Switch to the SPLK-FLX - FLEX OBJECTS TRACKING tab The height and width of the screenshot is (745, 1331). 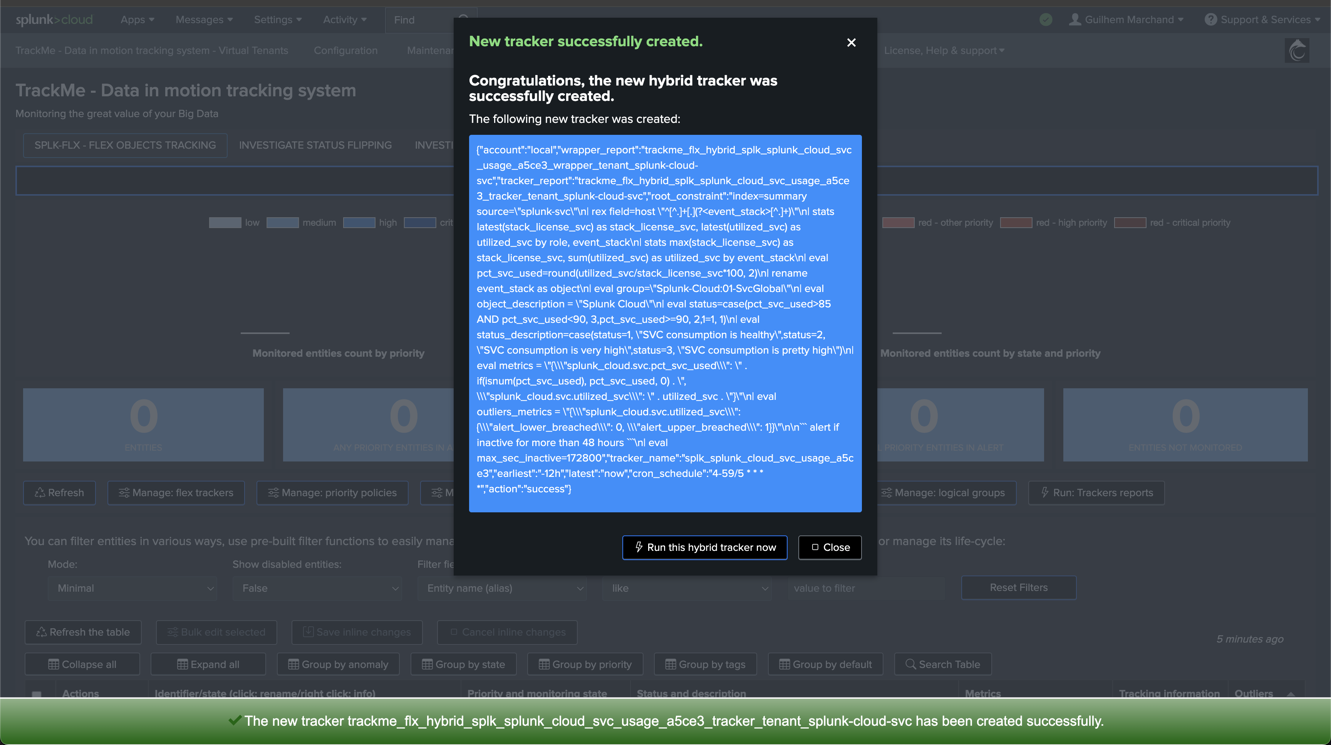[x=125, y=145]
